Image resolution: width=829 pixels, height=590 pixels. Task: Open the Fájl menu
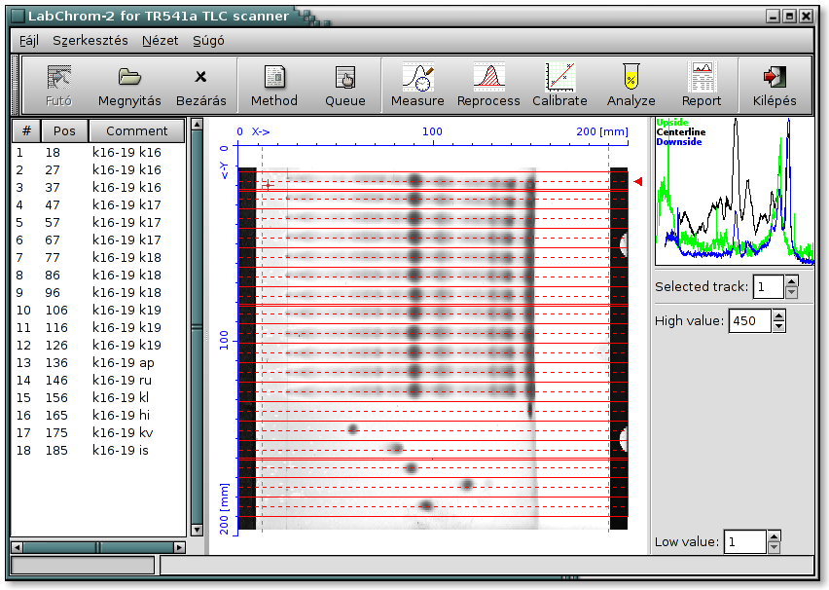[29, 40]
